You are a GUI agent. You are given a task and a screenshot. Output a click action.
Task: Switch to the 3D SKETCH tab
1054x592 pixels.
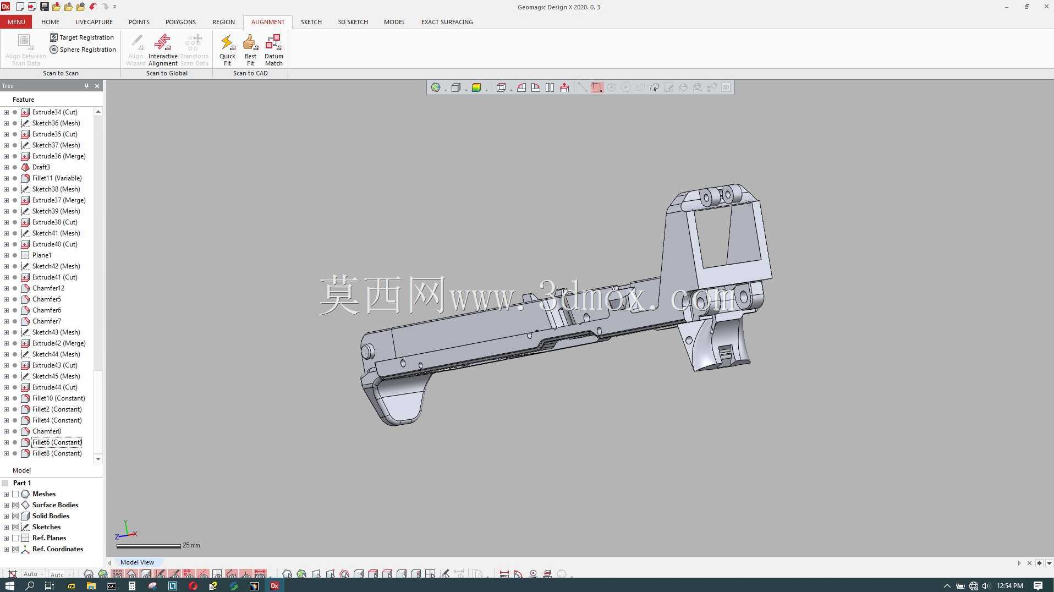pyautogui.click(x=353, y=22)
